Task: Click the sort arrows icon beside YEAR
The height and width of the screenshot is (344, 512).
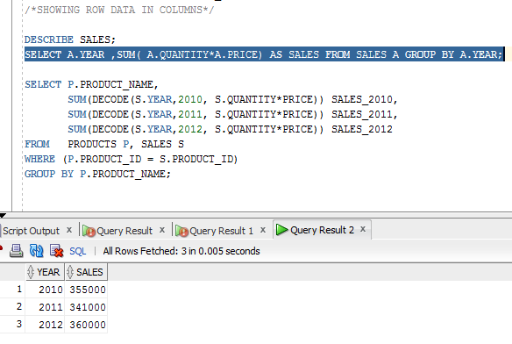Action: pyautogui.click(x=31, y=272)
